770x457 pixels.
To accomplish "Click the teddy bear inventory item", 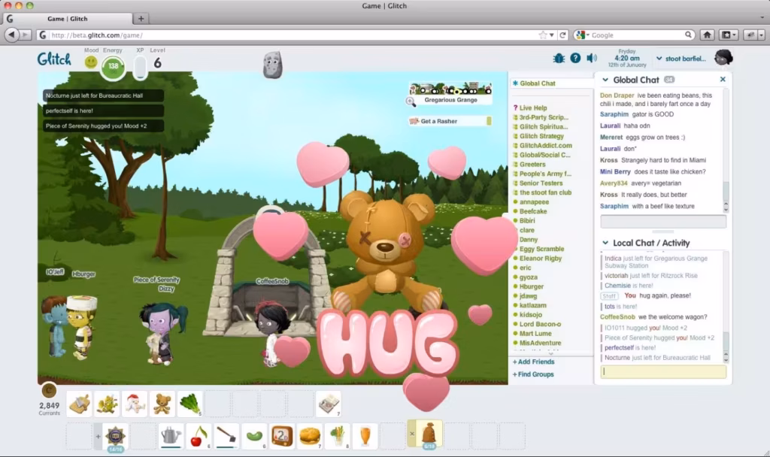I will (162, 404).
